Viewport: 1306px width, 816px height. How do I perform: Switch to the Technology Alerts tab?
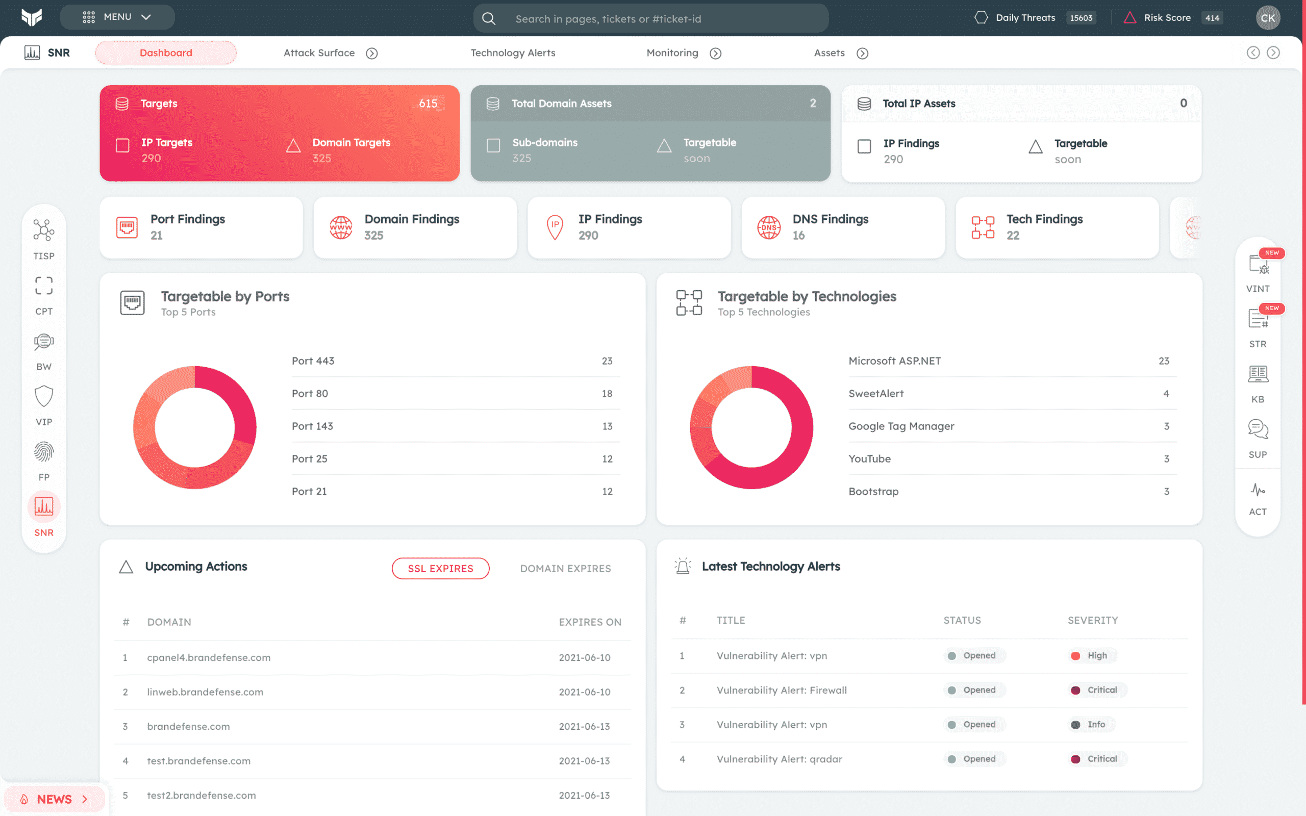pos(513,53)
